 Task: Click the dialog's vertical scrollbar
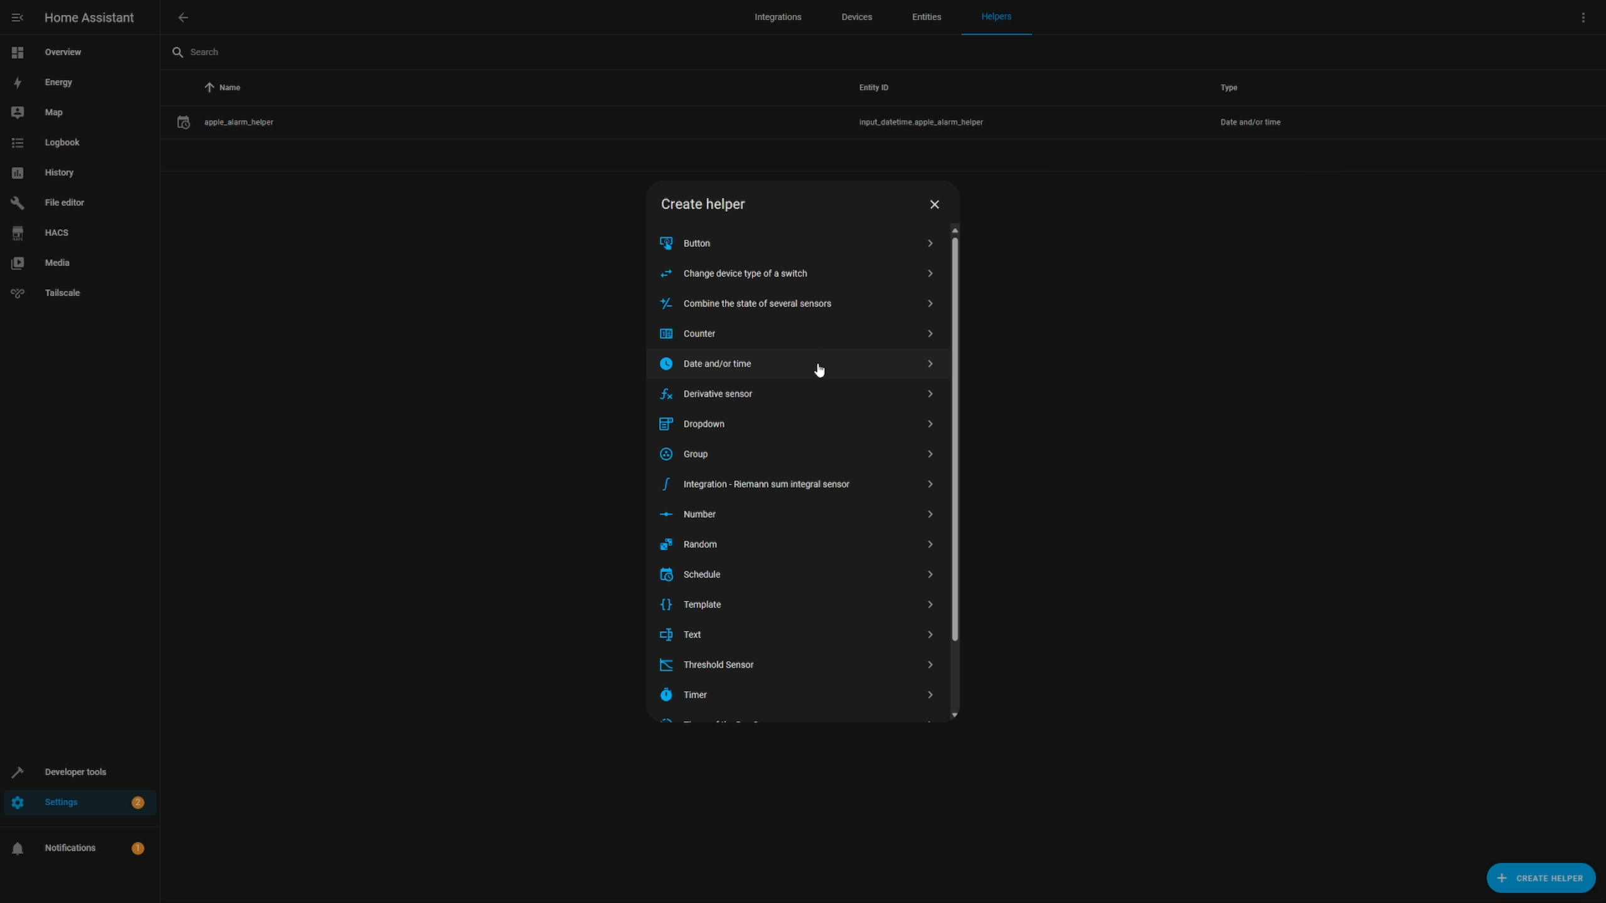[955, 439]
